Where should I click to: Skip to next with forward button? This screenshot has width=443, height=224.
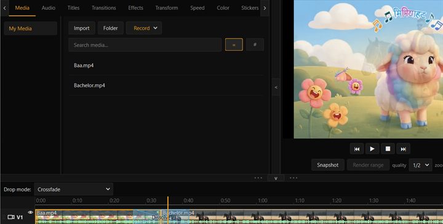point(404,149)
